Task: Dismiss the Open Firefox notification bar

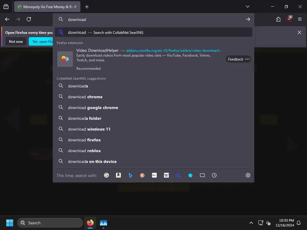Action: 300,32
